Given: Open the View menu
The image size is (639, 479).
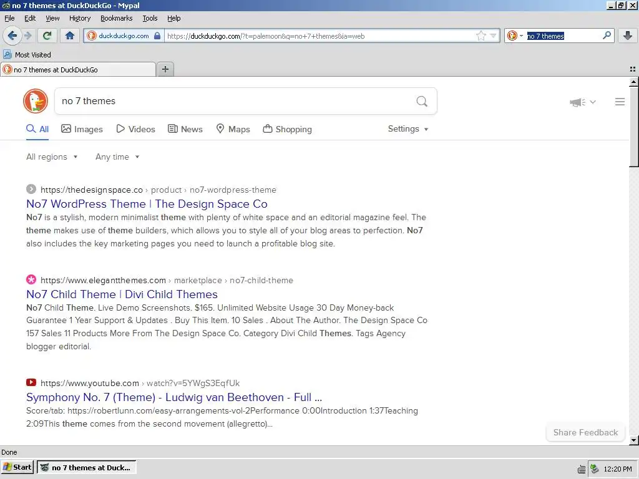Looking at the screenshot, I should click(52, 18).
